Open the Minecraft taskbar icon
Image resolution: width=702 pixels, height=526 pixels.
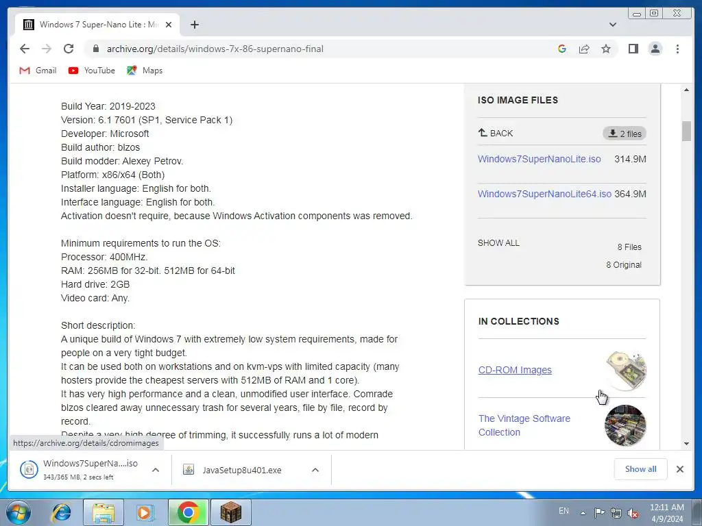(231, 512)
